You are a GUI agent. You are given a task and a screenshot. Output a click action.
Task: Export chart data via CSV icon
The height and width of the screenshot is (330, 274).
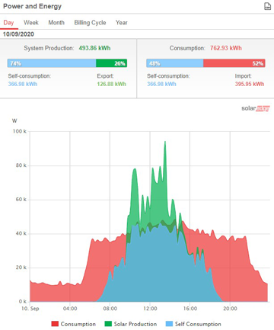tap(267, 6)
